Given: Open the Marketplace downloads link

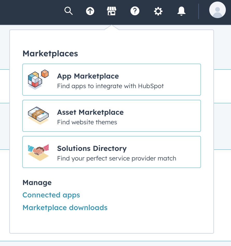Looking at the screenshot, I should pos(65,208).
